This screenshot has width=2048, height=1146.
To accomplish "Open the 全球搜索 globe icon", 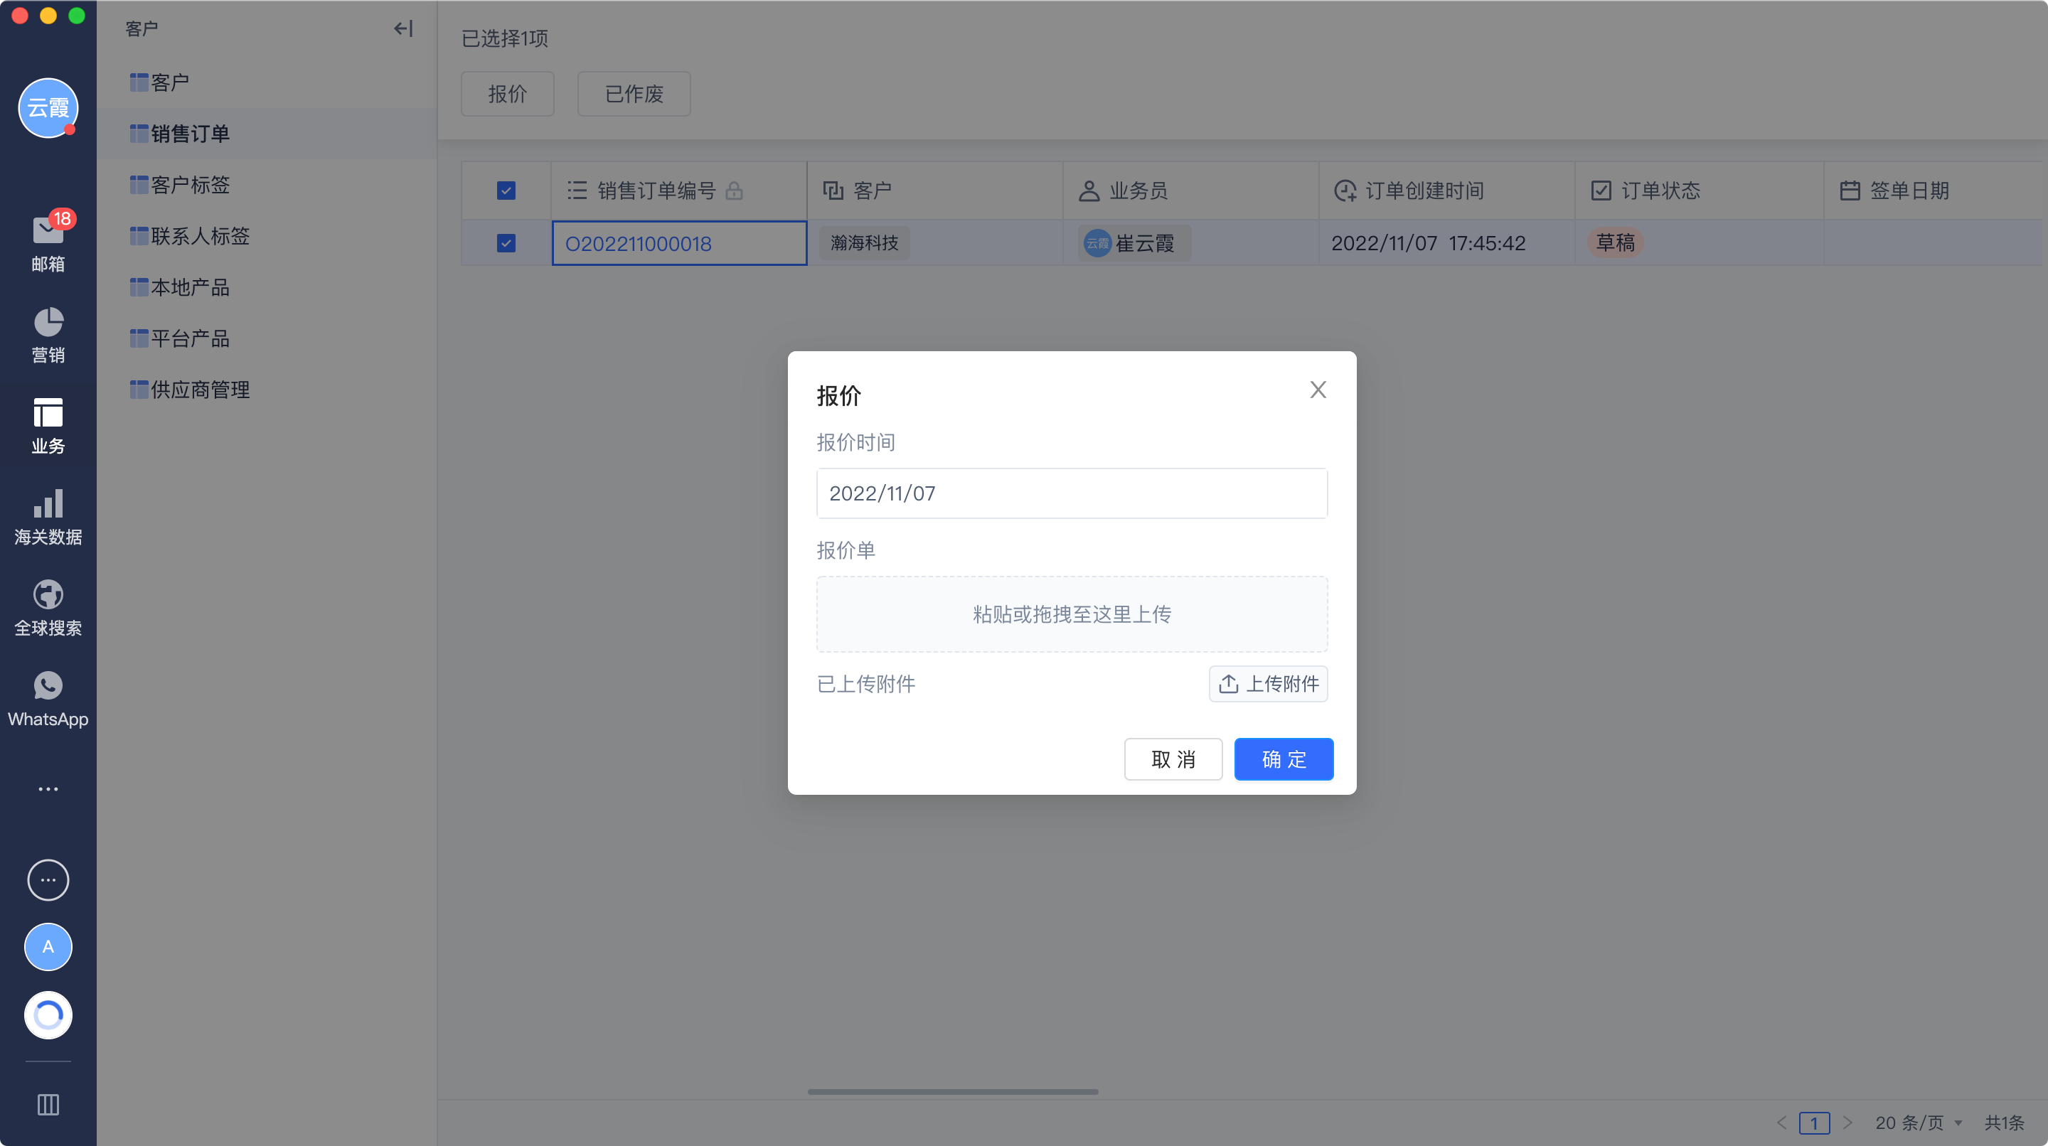I will tap(48, 595).
